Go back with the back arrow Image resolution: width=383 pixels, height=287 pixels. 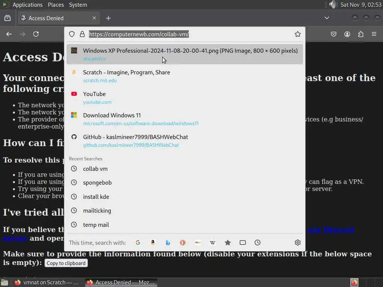pyautogui.click(x=9, y=34)
